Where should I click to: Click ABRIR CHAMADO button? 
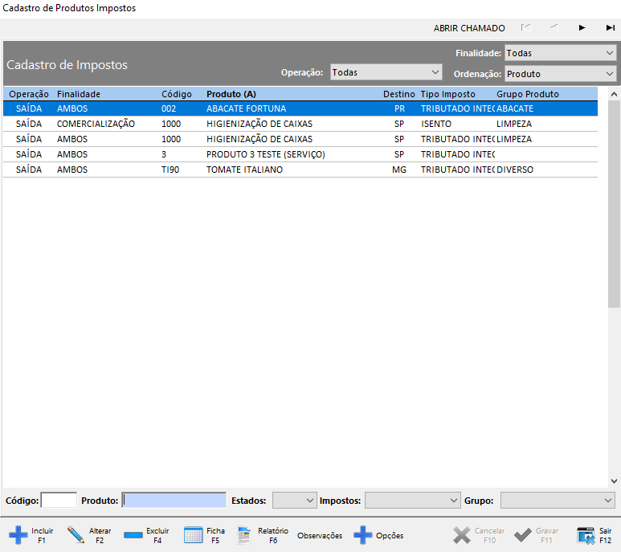coord(469,28)
